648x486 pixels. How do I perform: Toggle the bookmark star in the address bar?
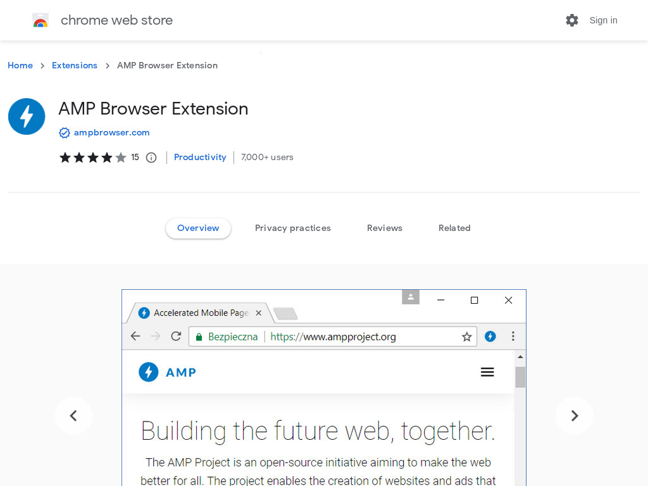pos(467,336)
